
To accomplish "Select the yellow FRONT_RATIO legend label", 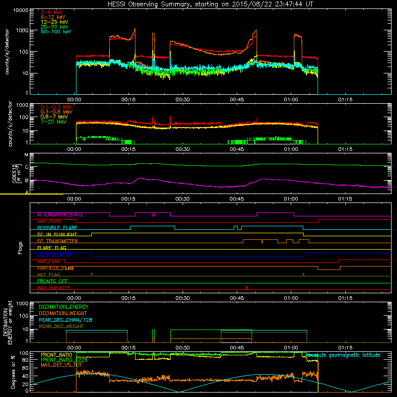I will pos(57,355).
